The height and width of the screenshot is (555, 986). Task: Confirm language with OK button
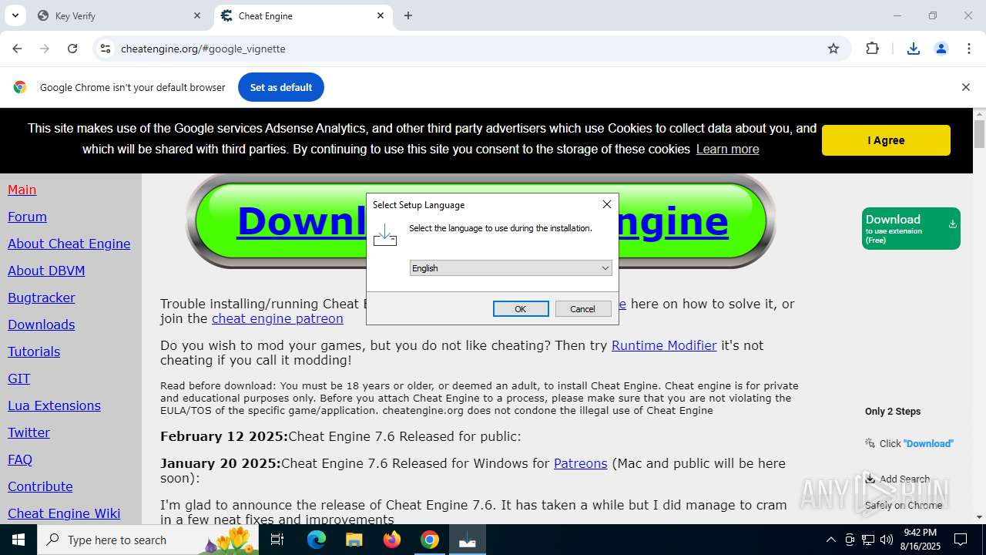coord(521,309)
